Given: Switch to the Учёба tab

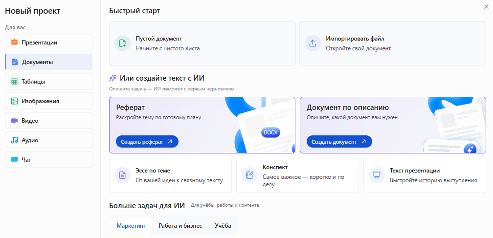Looking at the screenshot, I should (223, 226).
